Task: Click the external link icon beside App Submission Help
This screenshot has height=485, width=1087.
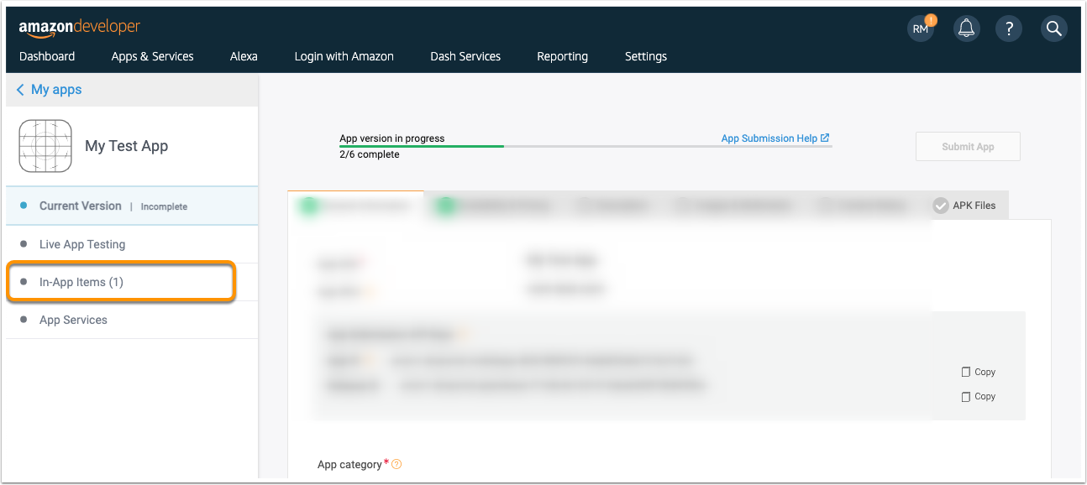Action: pos(825,138)
